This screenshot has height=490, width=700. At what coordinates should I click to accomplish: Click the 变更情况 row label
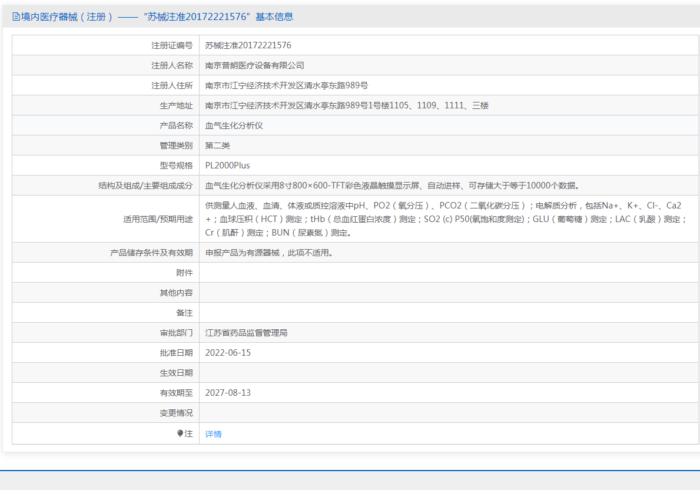(x=176, y=413)
